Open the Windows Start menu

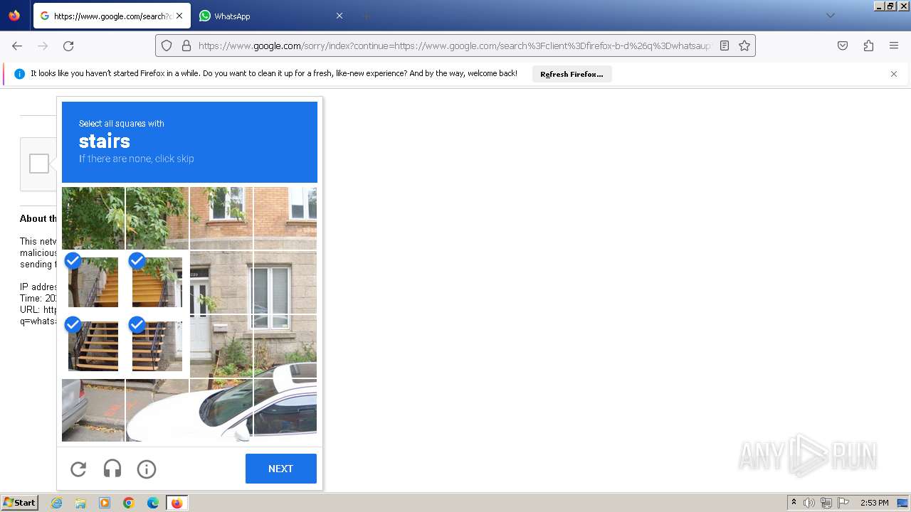pyautogui.click(x=19, y=503)
